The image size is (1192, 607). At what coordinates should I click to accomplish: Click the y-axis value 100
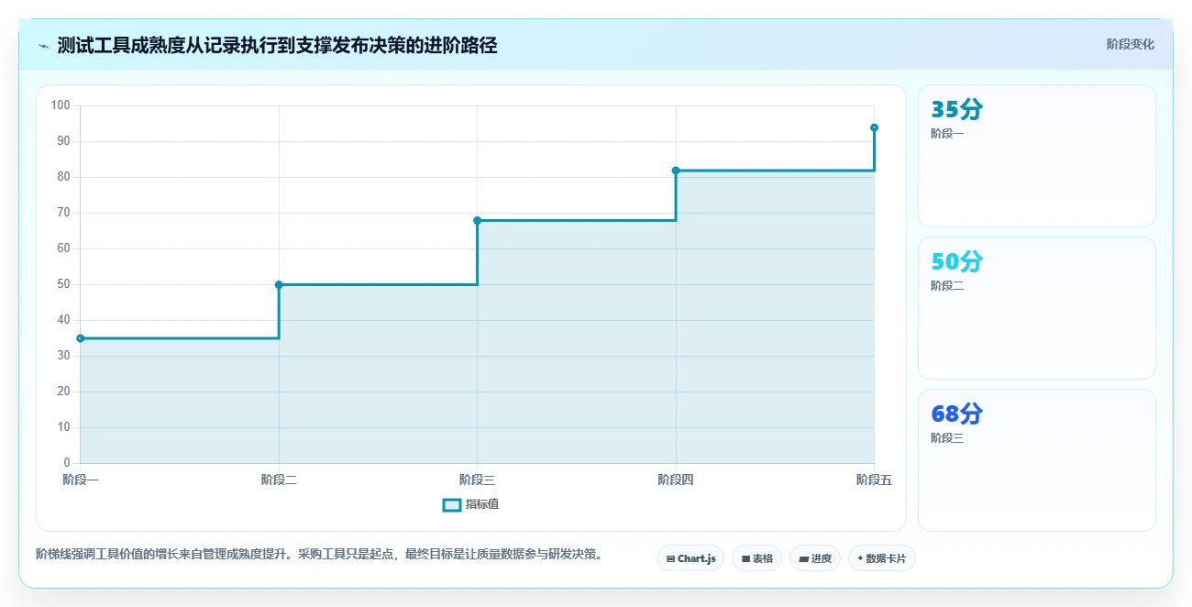(x=61, y=105)
